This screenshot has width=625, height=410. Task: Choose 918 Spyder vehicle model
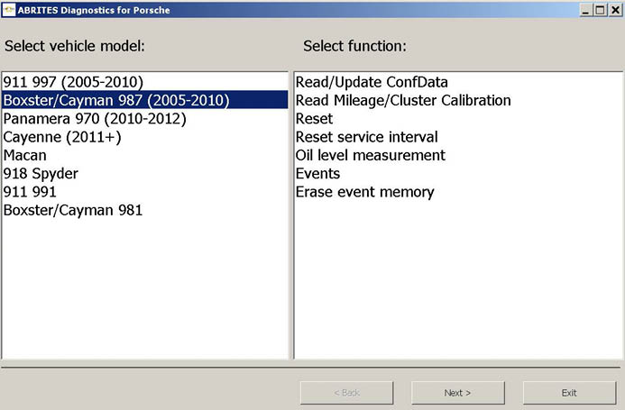41,174
